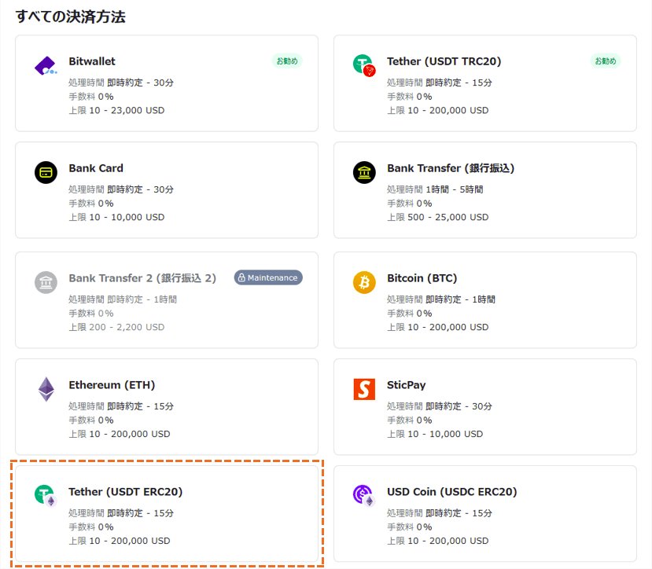Click the お勧め badge on Tether TRC20 card
Screen dimensions: 652x569
[x=606, y=61]
